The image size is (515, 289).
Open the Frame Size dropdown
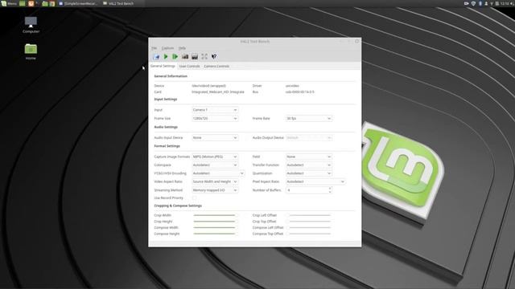pos(215,118)
